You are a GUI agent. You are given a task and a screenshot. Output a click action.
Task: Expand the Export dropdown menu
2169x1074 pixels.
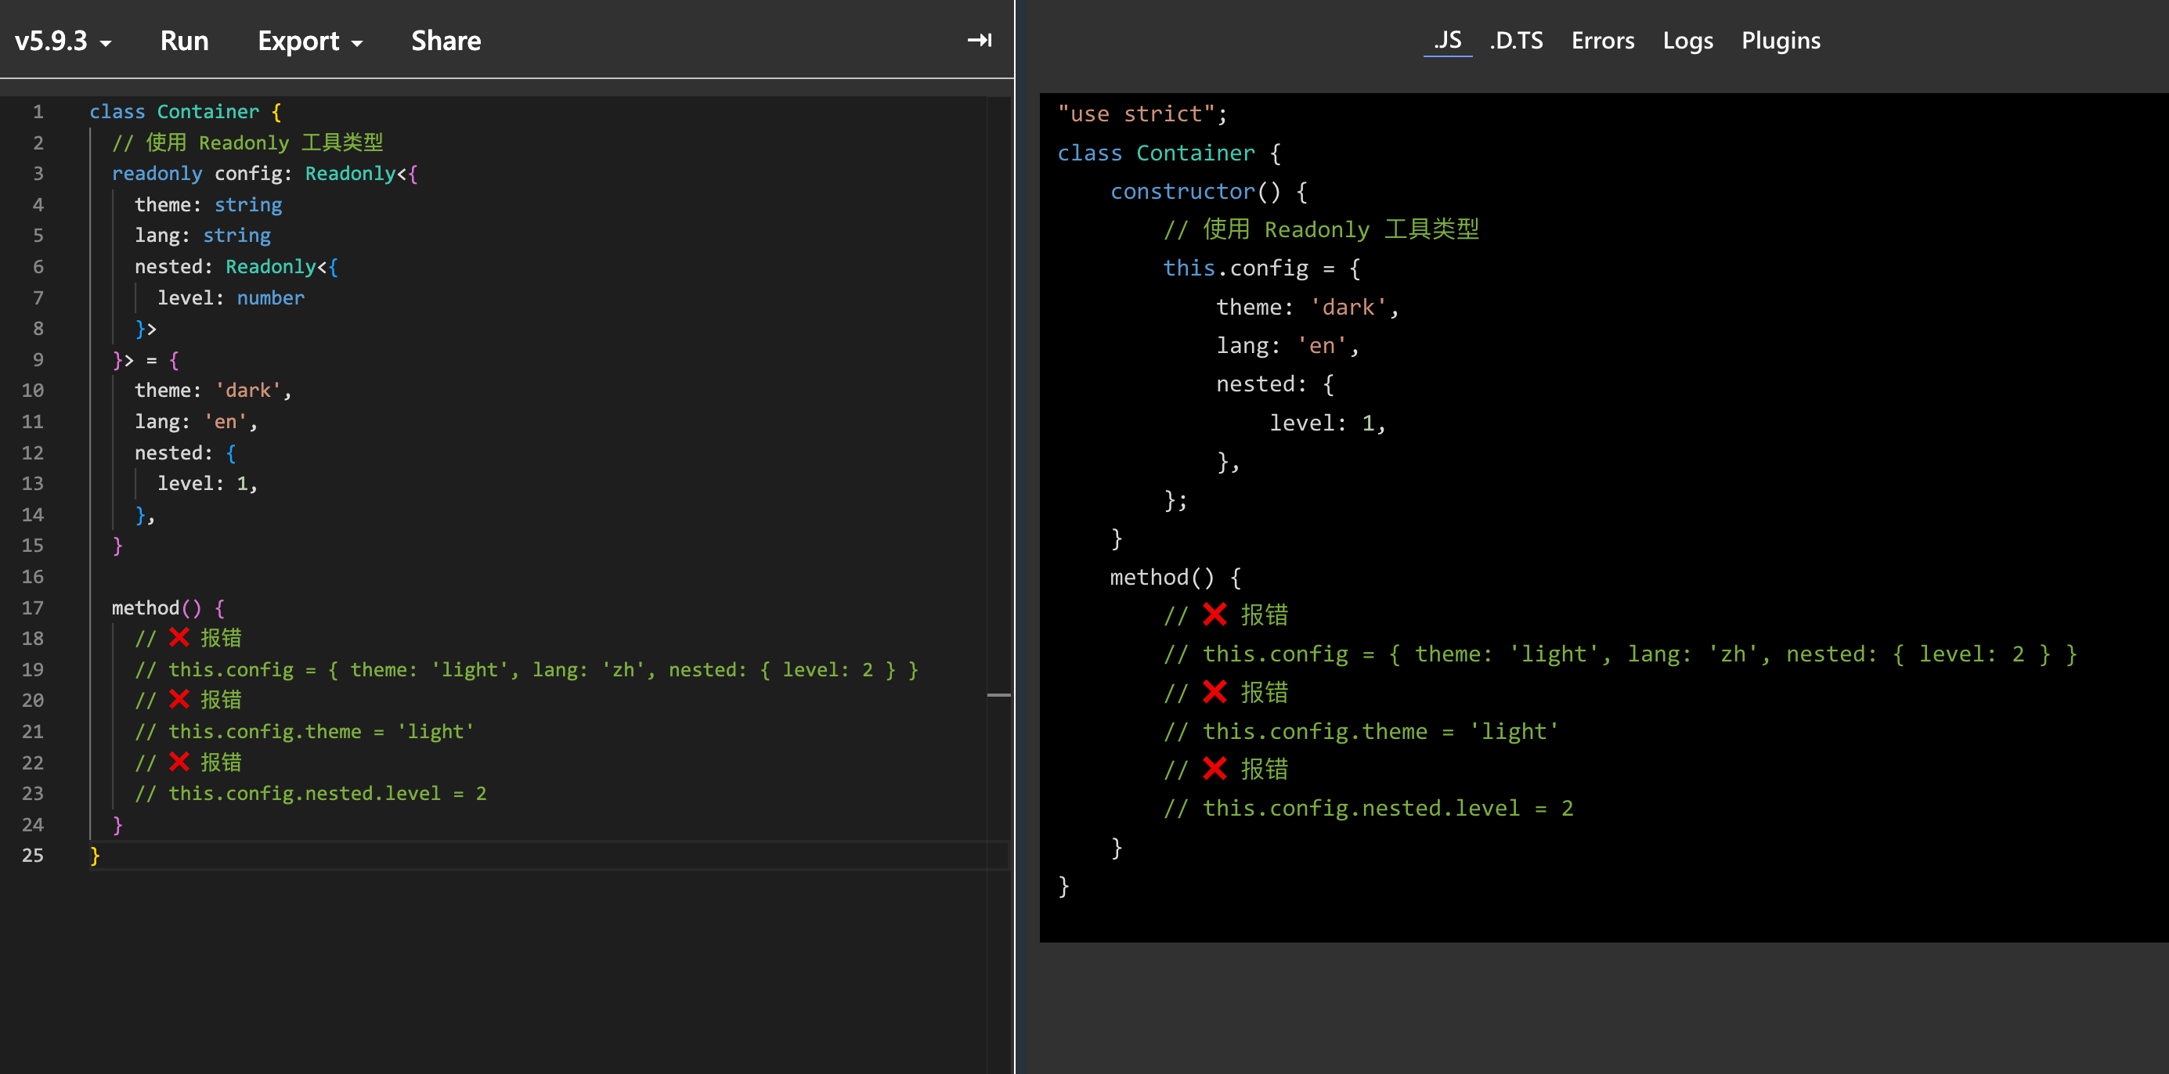click(309, 41)
